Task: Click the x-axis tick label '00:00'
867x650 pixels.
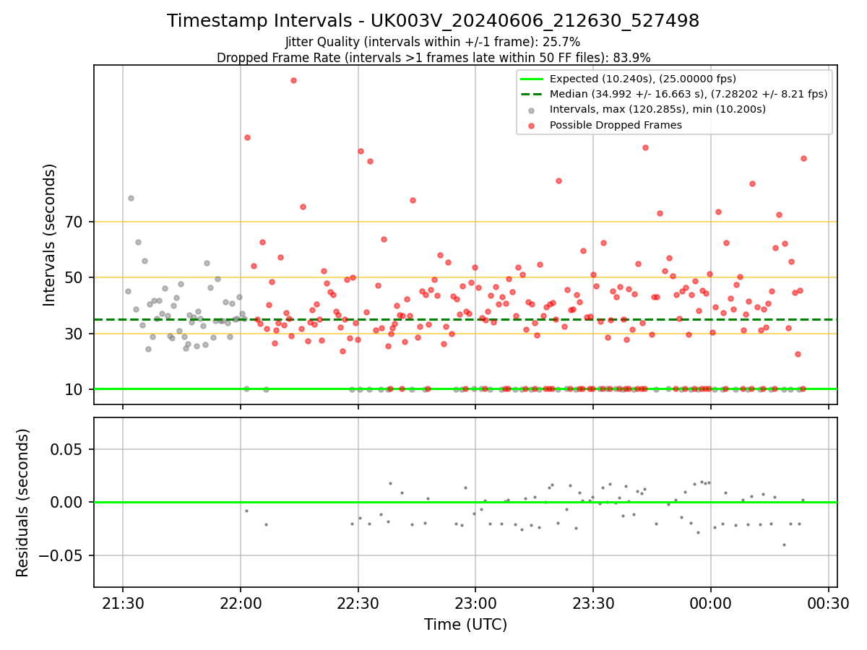Action: [711, 603]
